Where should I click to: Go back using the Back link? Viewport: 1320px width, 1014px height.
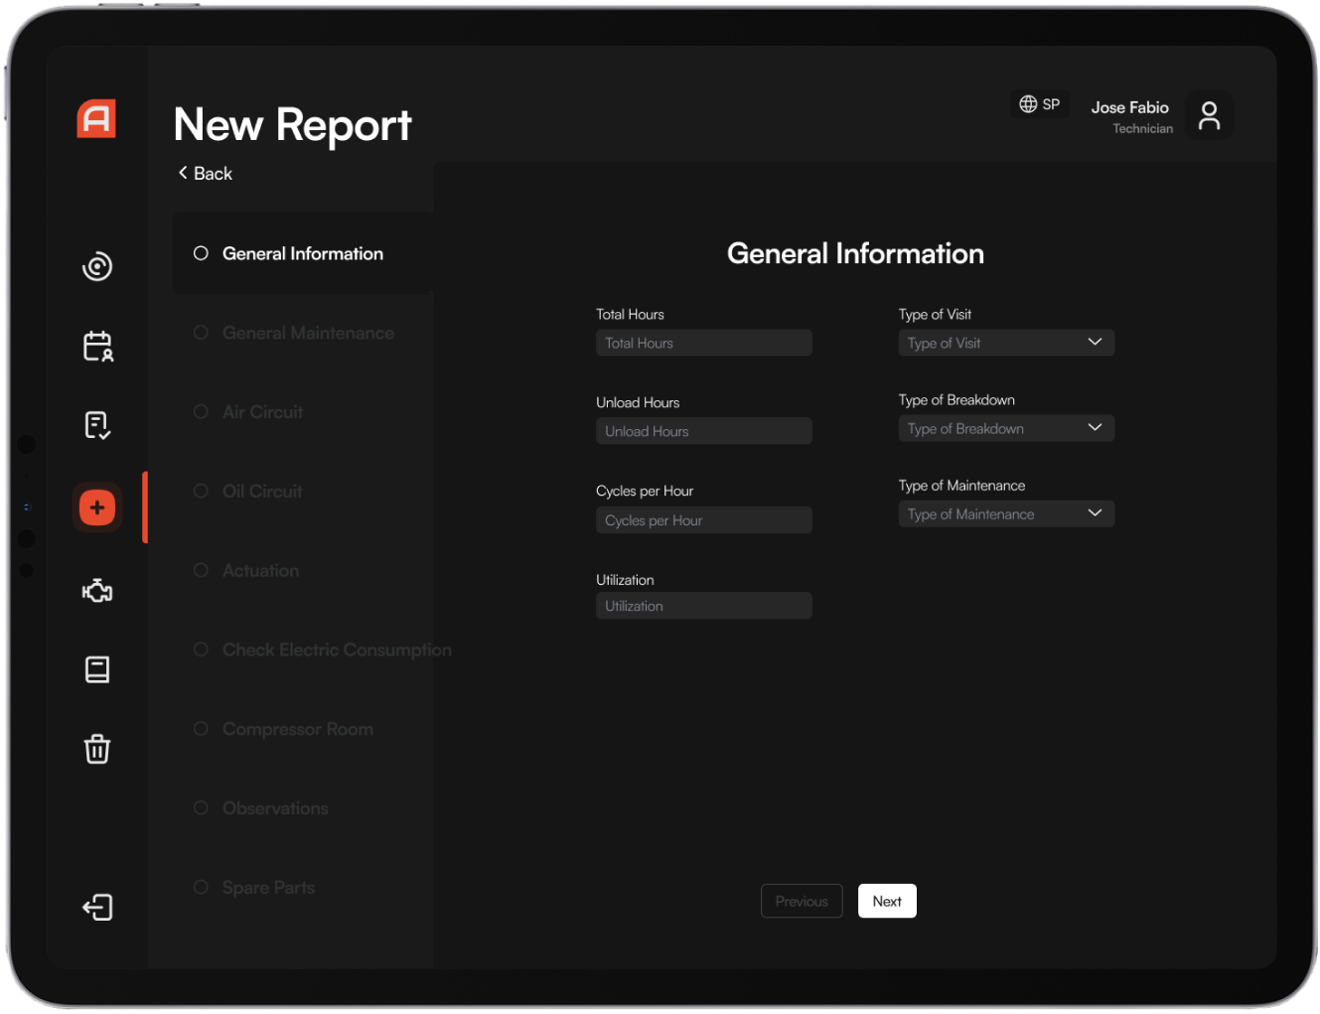[x=205, y=173]
